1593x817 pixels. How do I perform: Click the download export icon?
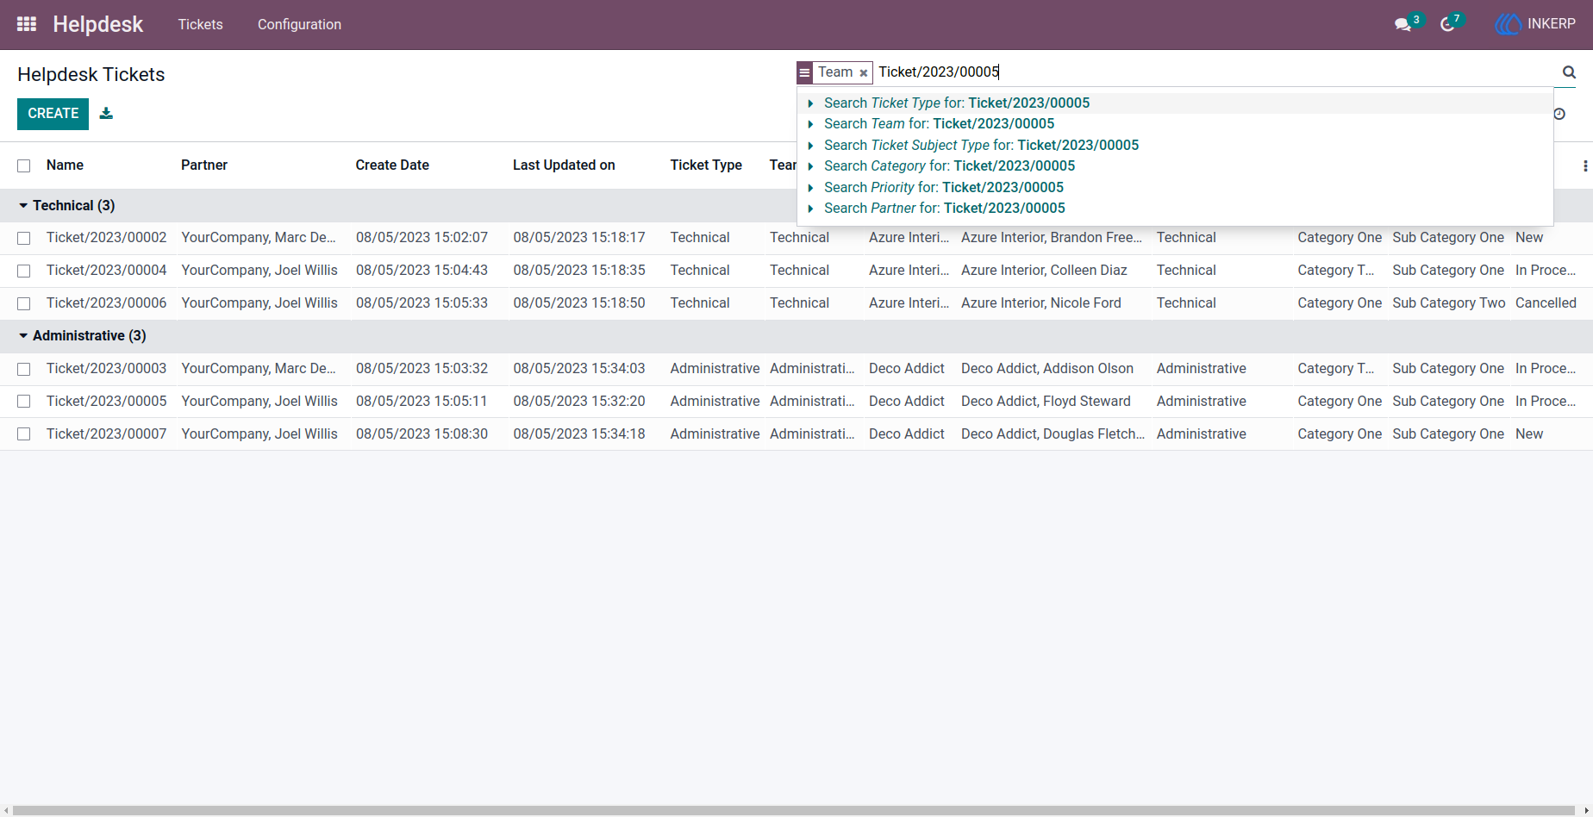(106, 113)
